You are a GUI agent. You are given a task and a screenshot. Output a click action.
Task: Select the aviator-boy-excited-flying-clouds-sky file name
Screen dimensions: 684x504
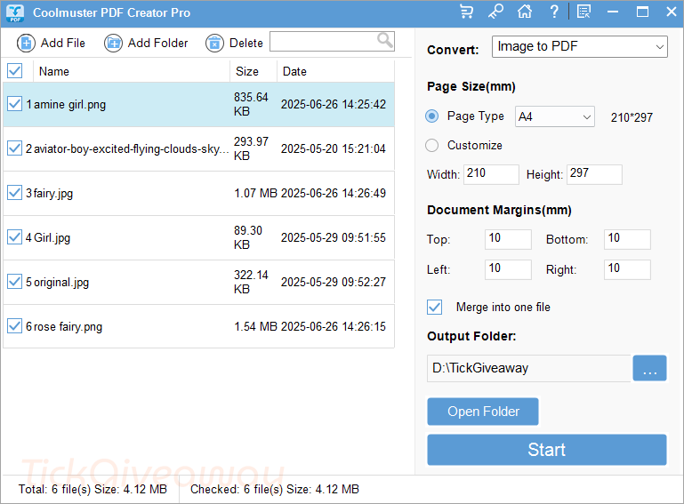[132, 149]
